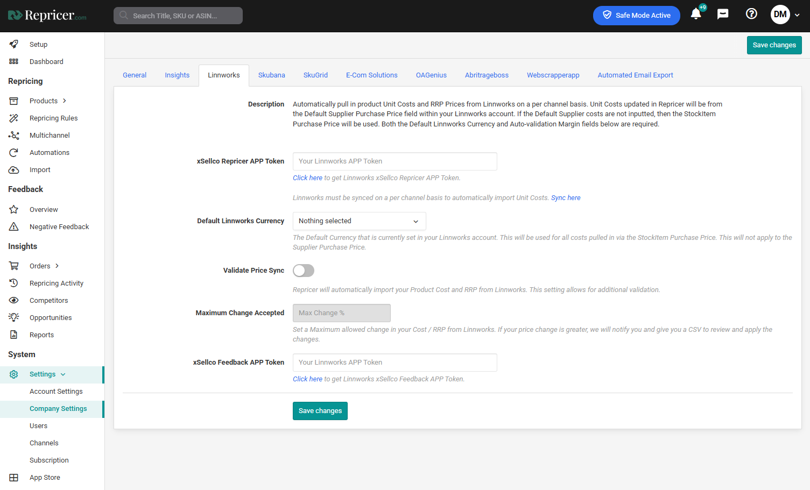This screenshot has width=810, height=490.
Task: Click the Negative Feedback warning icon
Action: click(14, 226)
